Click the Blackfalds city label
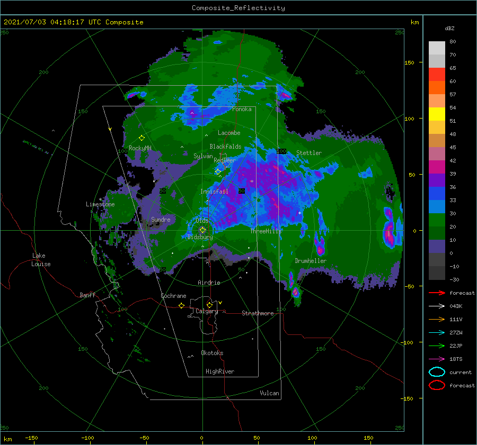The width and height of the screenshot is (477, 445). tap(225, 147)
